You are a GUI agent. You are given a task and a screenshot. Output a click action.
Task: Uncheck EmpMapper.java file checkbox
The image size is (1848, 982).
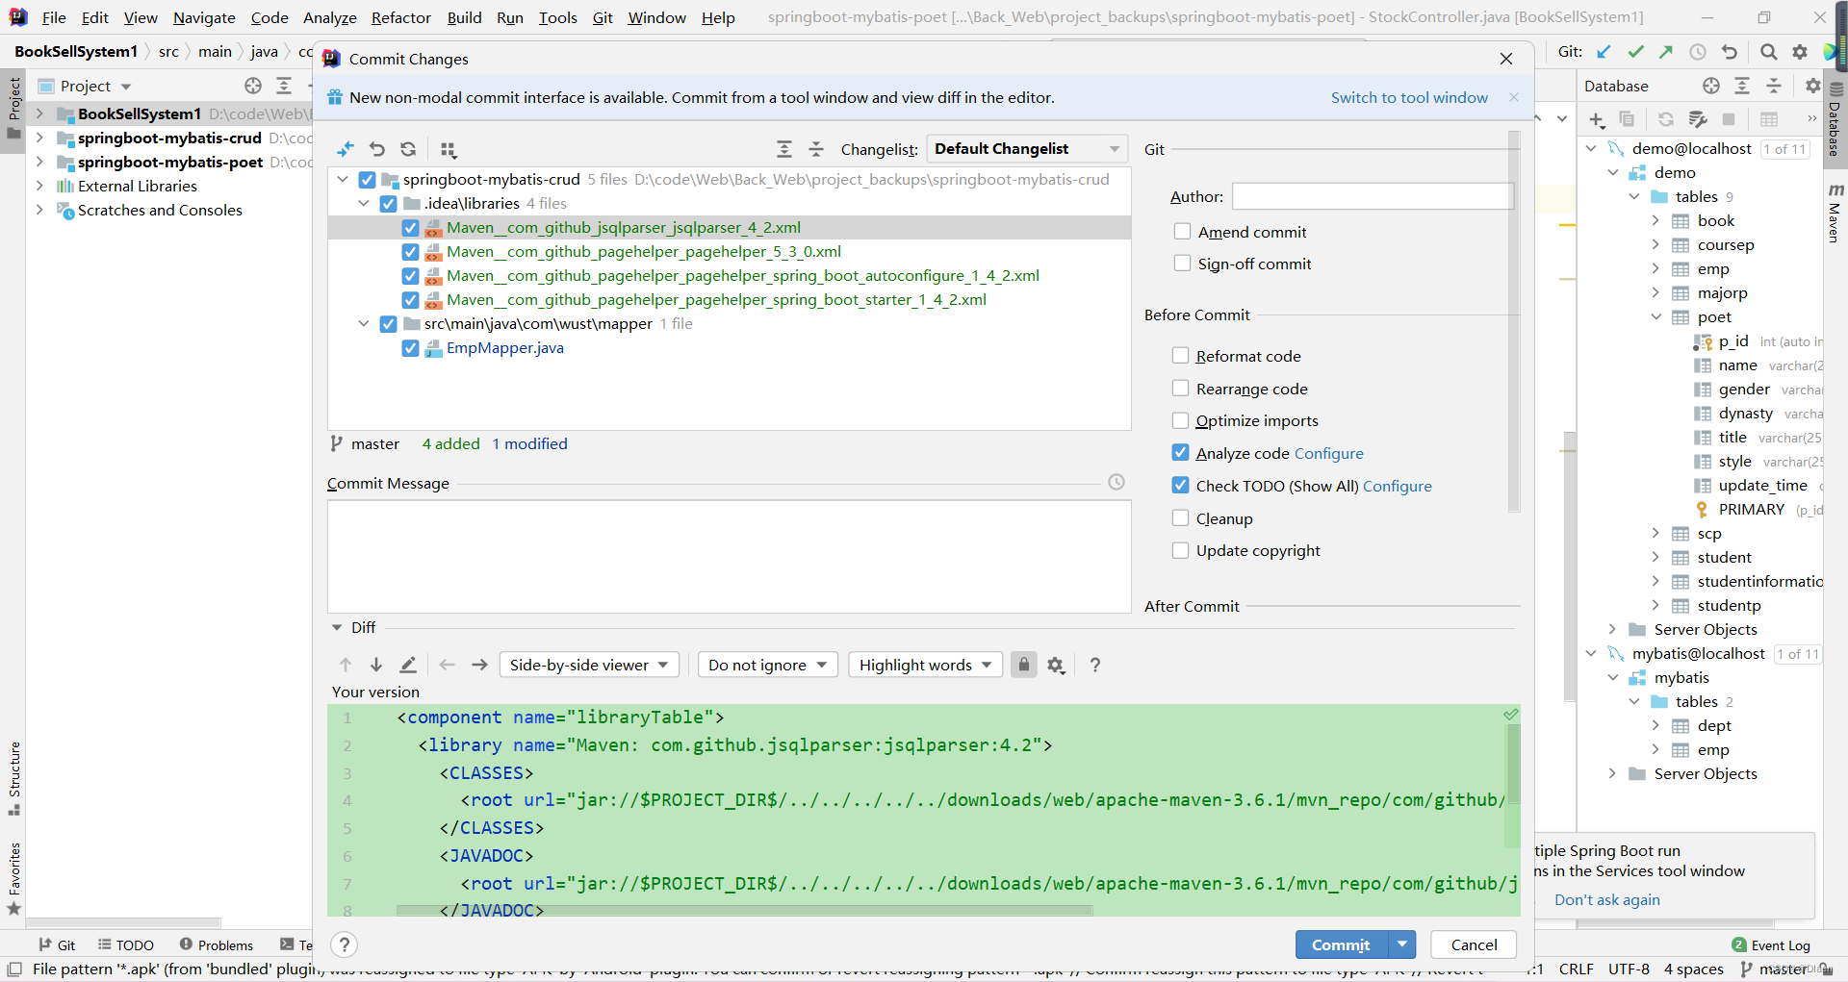click(410, 348)
